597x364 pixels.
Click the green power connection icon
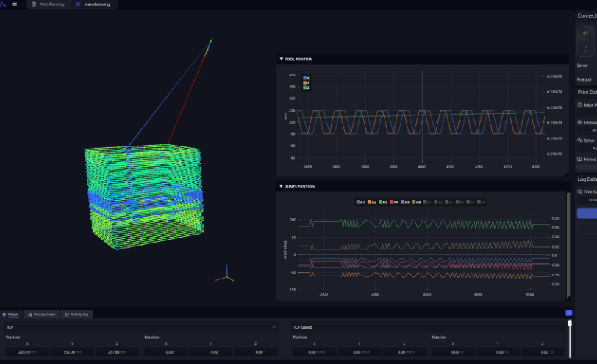[x=585, y=33]
